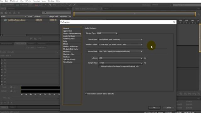Click Insert into Multitrack icon in Files panel
Viewport: 201px width, 113px height.
point(14,13)
